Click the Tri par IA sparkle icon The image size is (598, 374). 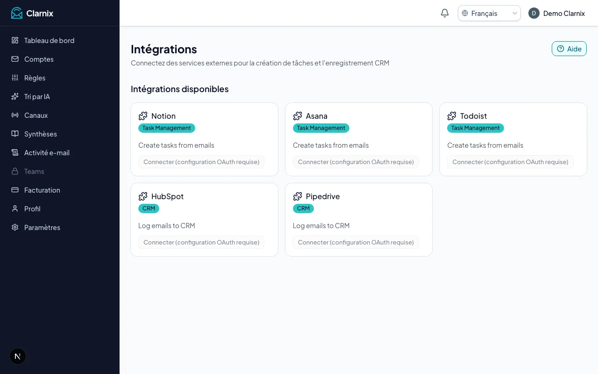pyautogui.click(x=15, y=96)
